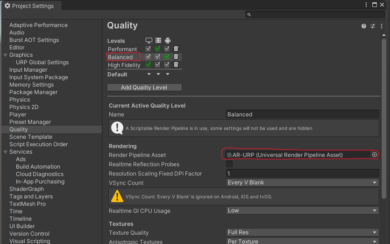Viewport: 390px width, 244px height.
Task: Open TextMesh Pro settings
Action: pos(28,203)
